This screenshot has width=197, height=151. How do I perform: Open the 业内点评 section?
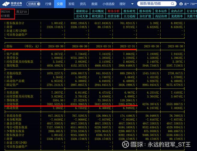point(177,11)
